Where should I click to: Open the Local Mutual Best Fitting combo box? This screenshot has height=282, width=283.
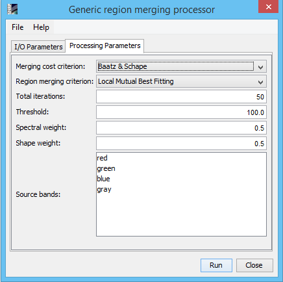[181, 81]
